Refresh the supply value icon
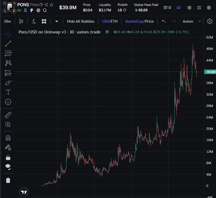 pyautogui.click(x=125, y=10)
